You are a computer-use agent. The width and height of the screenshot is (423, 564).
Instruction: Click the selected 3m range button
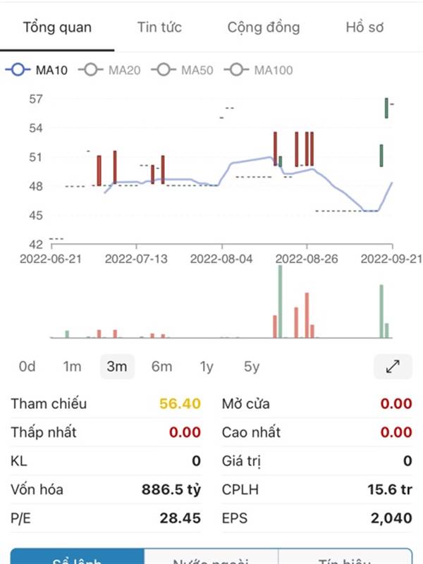[117, 367]
